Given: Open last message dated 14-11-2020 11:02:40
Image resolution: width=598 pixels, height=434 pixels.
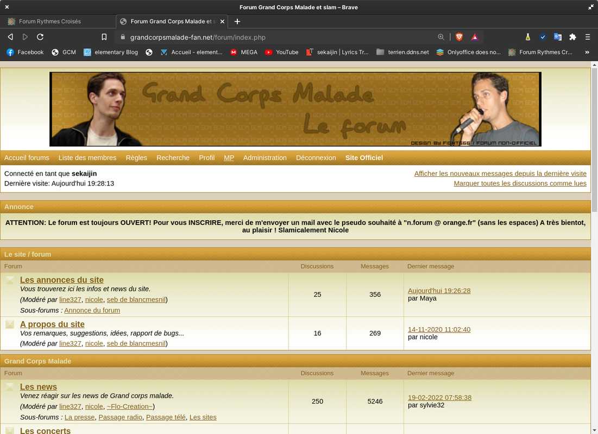Looking at the screenshot, I should (439, 330).
